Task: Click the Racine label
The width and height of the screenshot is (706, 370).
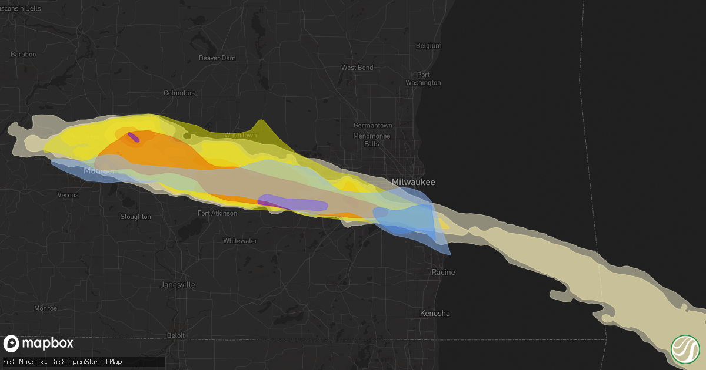Action: pos(443,273)
